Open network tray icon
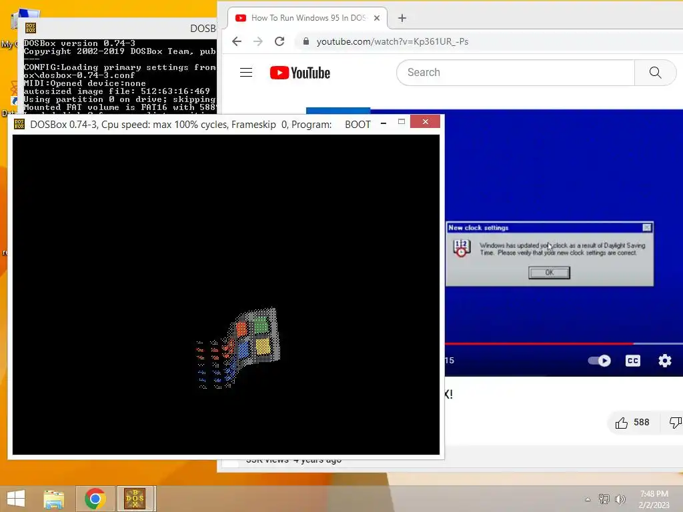Image resolution: width=683 pixels, height=512 pixels. tap(604, 499)
